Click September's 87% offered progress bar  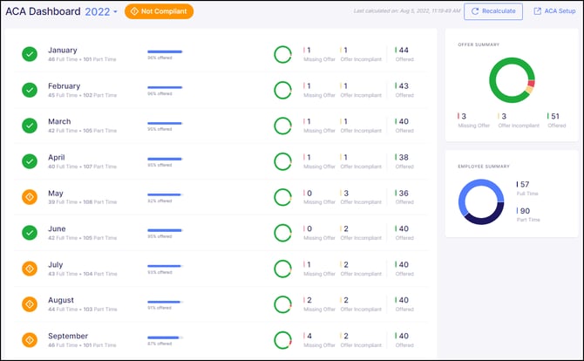[x=165, y=338]
